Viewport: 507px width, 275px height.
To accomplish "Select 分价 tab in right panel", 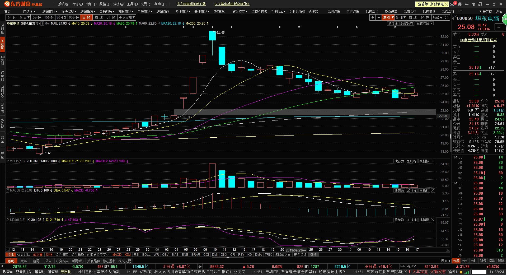I will click(x=465, y=261).
